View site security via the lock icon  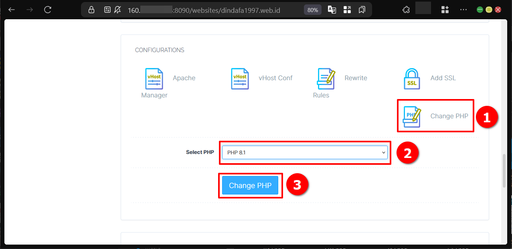click(x=91, y=10)
